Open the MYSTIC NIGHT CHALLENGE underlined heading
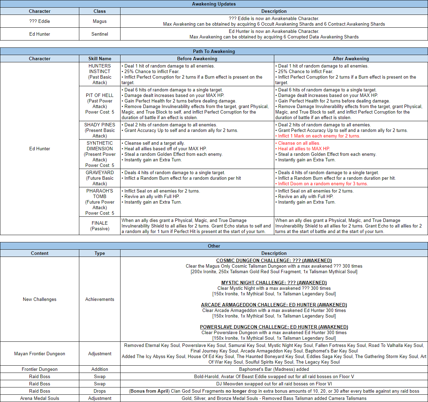 tap(274, 283)
